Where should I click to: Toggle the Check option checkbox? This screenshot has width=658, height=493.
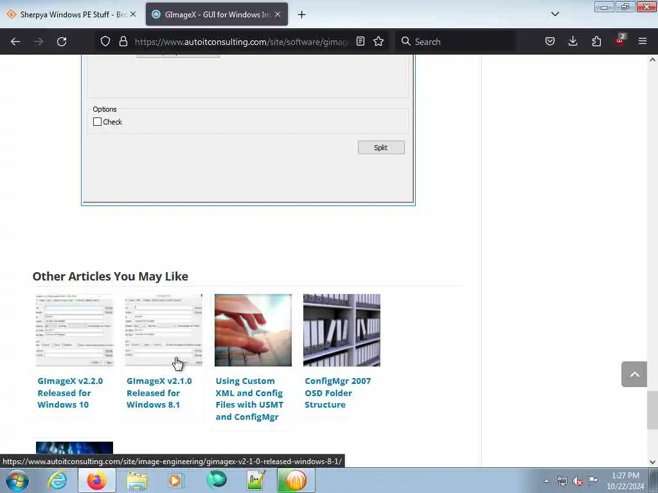[98, 122]
